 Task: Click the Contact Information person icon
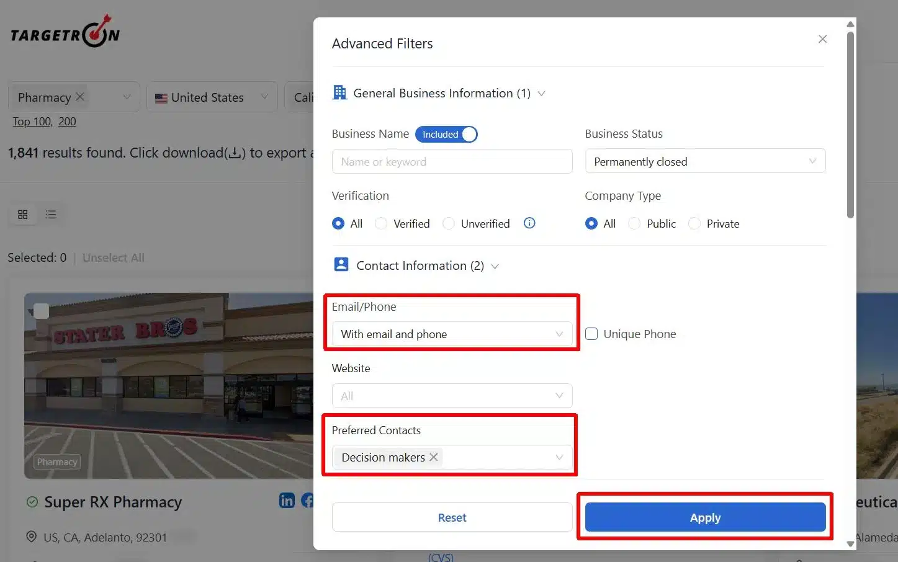click(x=341, y=265)
